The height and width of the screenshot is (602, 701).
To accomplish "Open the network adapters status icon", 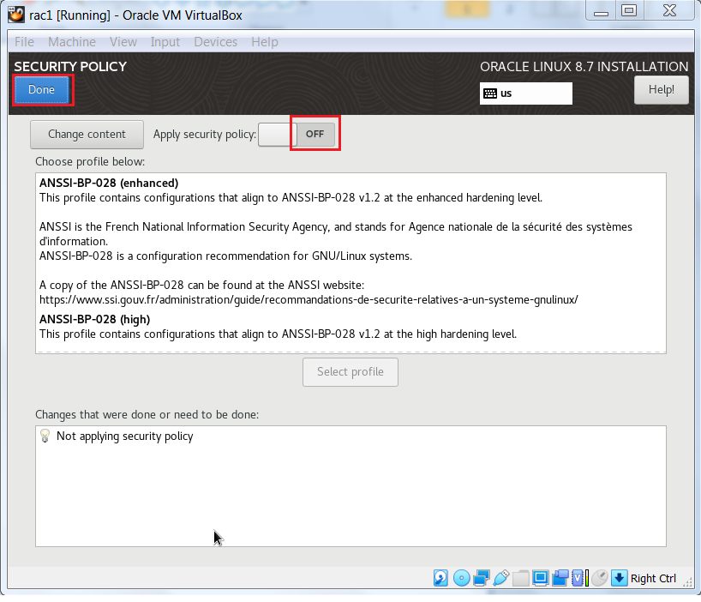I will pos(482,578).
